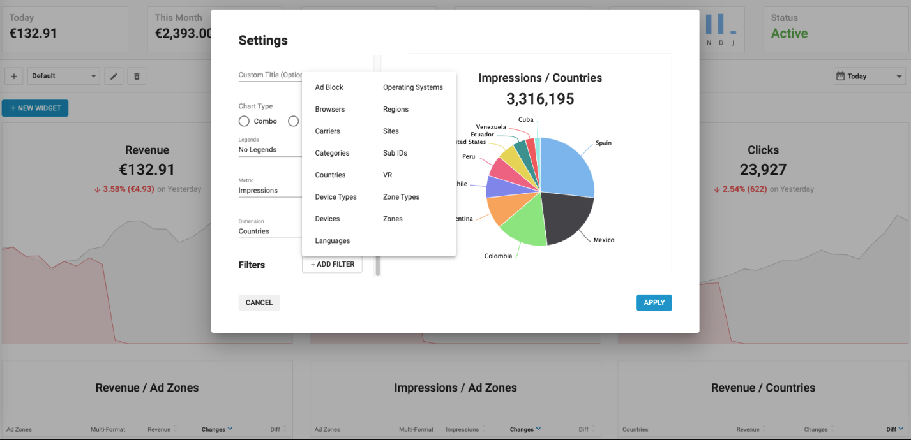The height and width of the screenshot is (440, 911).
Task: Open the Legends dropdown showing No Legends
Action: tap(269, 150)
